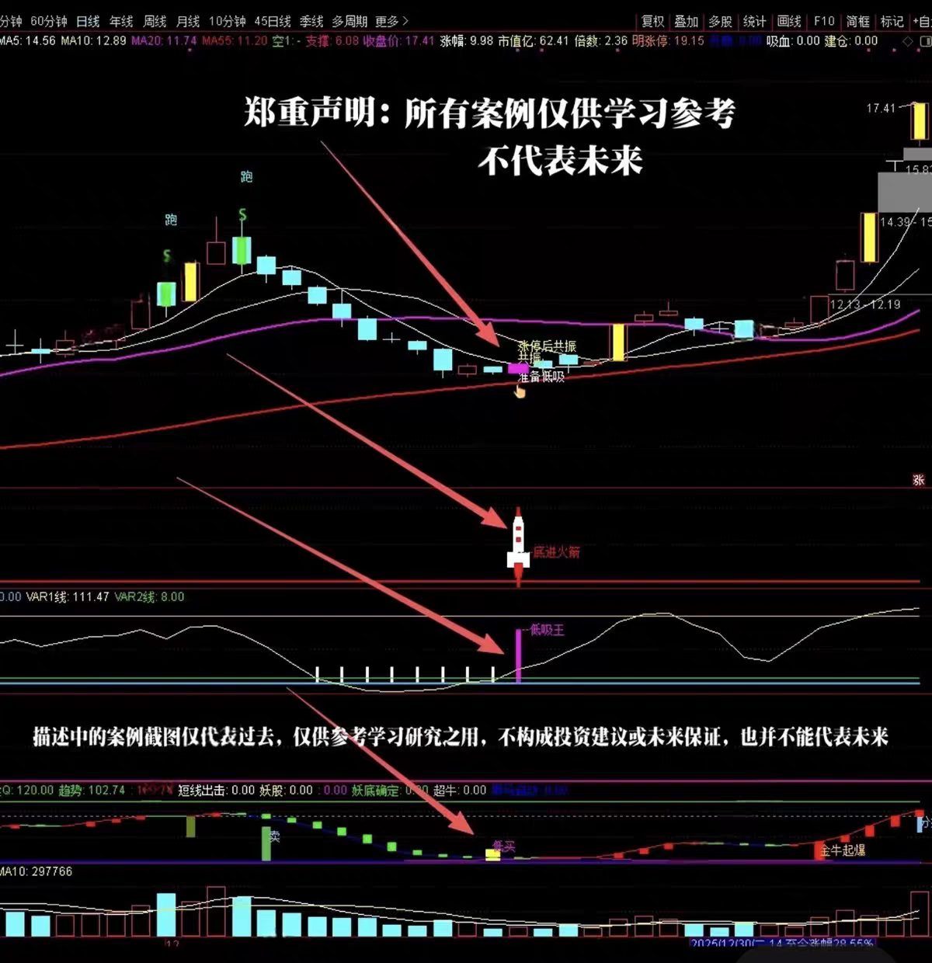Click the MA10: 12.89 indicator value

point(93,40)
